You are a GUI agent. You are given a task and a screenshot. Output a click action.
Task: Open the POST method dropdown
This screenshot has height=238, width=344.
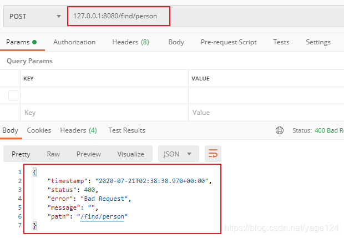point(35,17)
